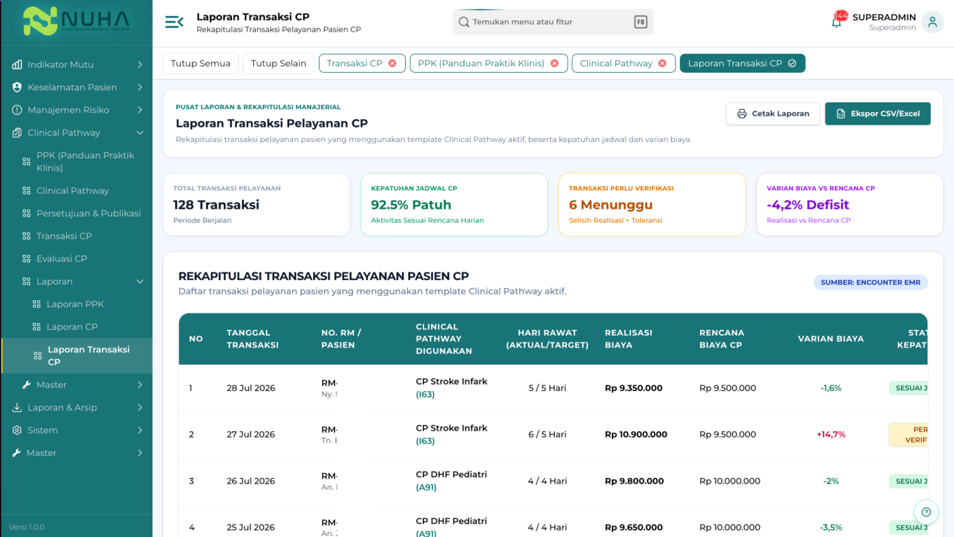The width and height of the screenshot is (954, 537).
Task: Focus the Temukan menu atau fitur search field
Action: coord(553,22)
